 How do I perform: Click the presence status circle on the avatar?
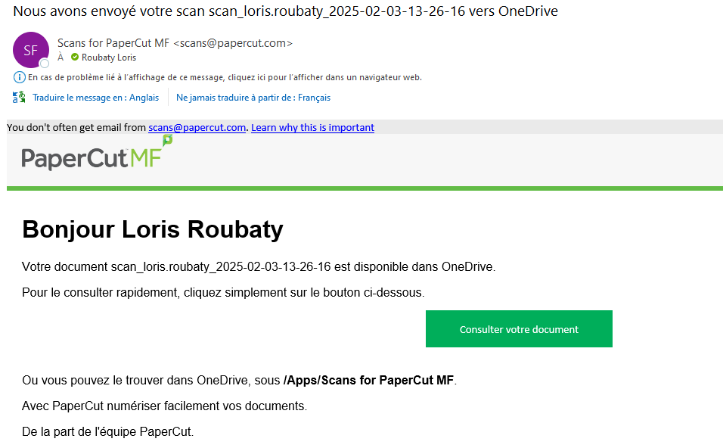[45, 64]
